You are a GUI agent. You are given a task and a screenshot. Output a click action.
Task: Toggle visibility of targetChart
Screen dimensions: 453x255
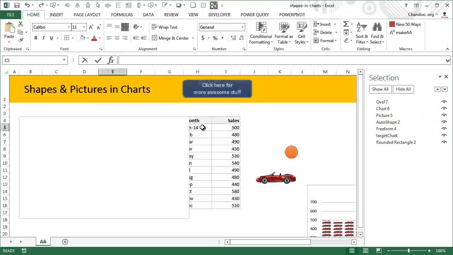click(444, 135)
